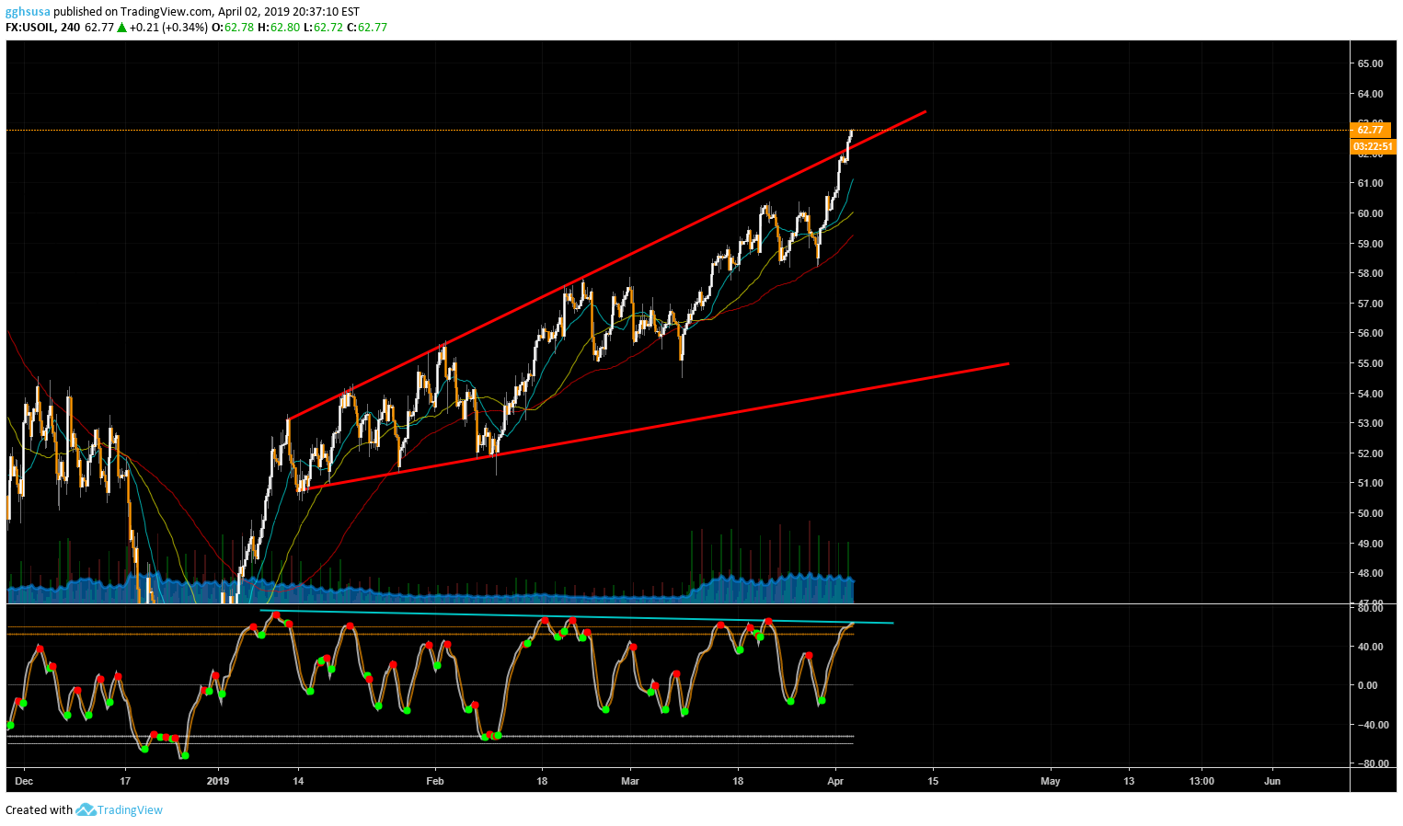Click the 0.00 oscillator axis label
The image size is (1403, 826).
(1367, 685)
